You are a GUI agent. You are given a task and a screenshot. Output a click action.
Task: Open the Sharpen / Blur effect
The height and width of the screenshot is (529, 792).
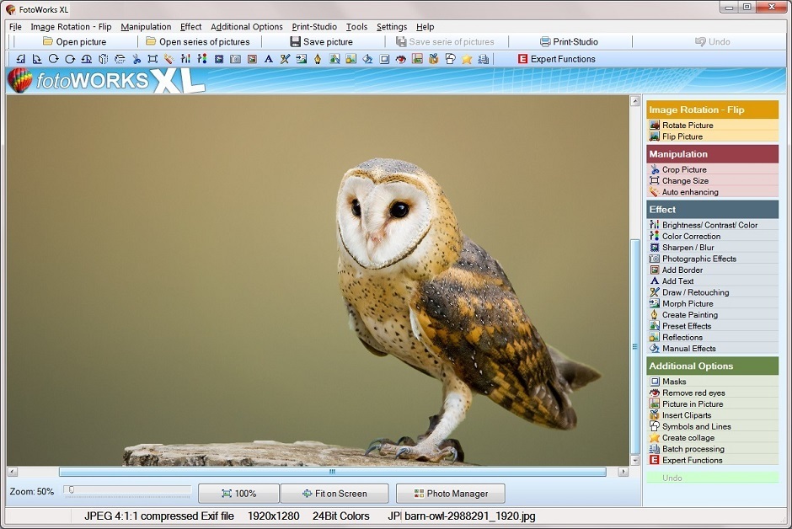(x=681, y=247)
